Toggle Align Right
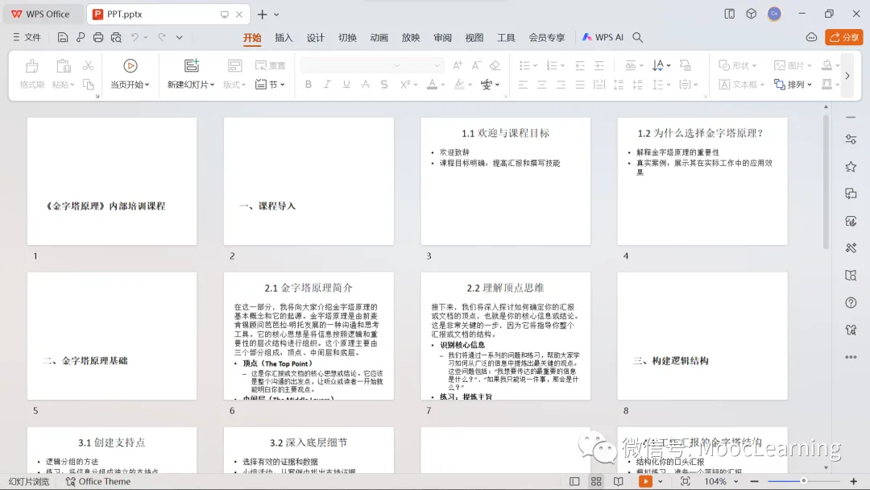This screenshot has width=870, height=490. click(x=561, y=85)
